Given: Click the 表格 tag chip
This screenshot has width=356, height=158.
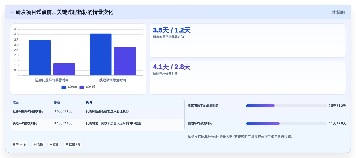Looking at the screenshot, I should tap(38, 144).
